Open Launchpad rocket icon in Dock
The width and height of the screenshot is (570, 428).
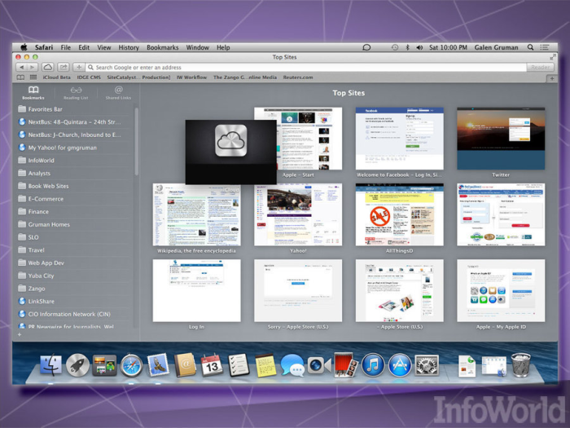click(x=77, y=364)
